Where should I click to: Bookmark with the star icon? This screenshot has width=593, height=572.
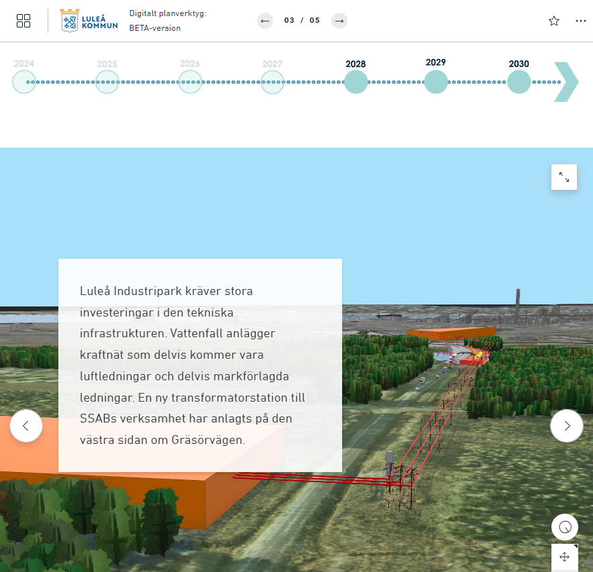pos(554,21)
